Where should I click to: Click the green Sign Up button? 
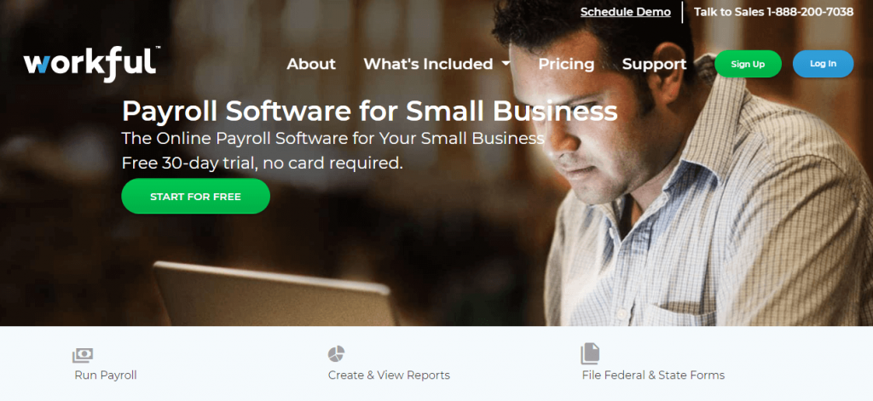tap(748, 64)
